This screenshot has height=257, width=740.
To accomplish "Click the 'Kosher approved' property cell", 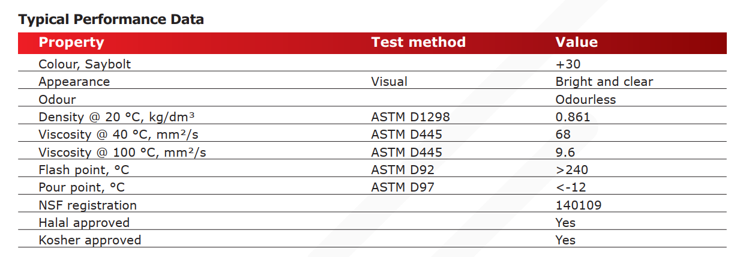I will (89, 240).
